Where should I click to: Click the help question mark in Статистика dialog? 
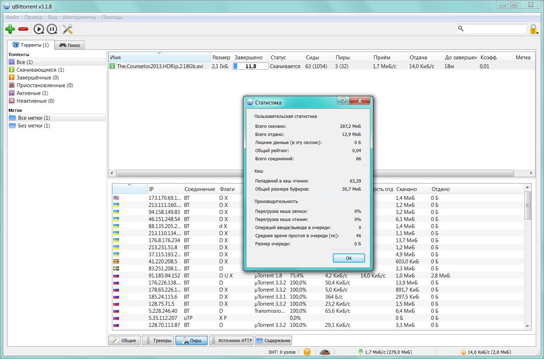pyautogui.click(x=343, y=101)
